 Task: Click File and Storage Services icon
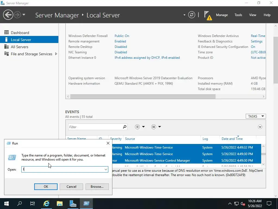pyautogui.click(x=7, y=54)
